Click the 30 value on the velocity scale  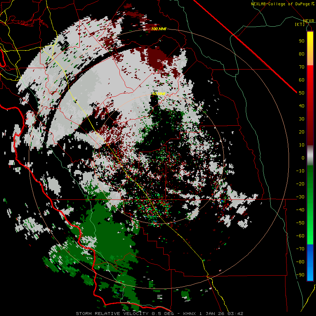click(x=302, y=119)
